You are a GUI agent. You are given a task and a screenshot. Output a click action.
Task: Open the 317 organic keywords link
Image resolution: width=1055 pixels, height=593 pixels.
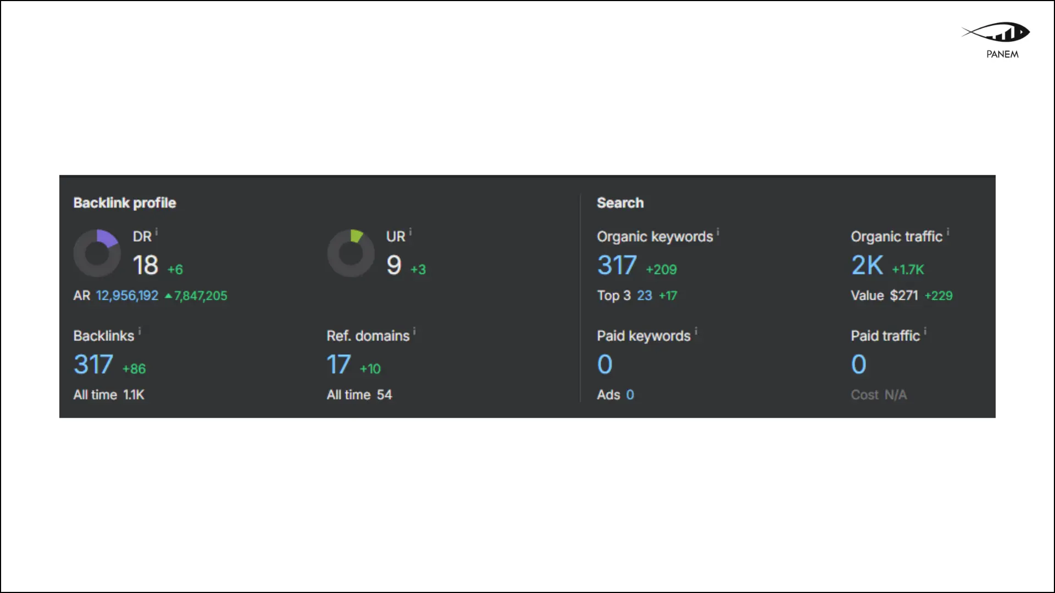coord(617,266)
